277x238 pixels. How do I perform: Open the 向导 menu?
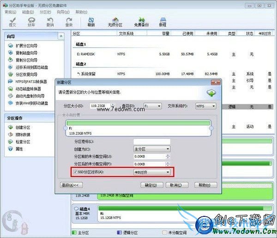pos(63,12)
